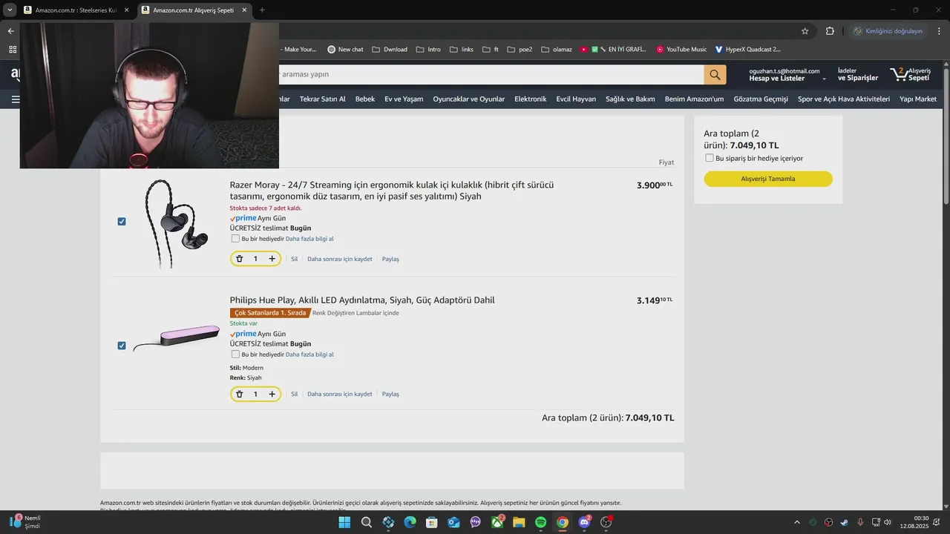Open Xbox app from taskbar
Image resolution: width=950 pixels, height=534 pixels.
pos(497,522)
